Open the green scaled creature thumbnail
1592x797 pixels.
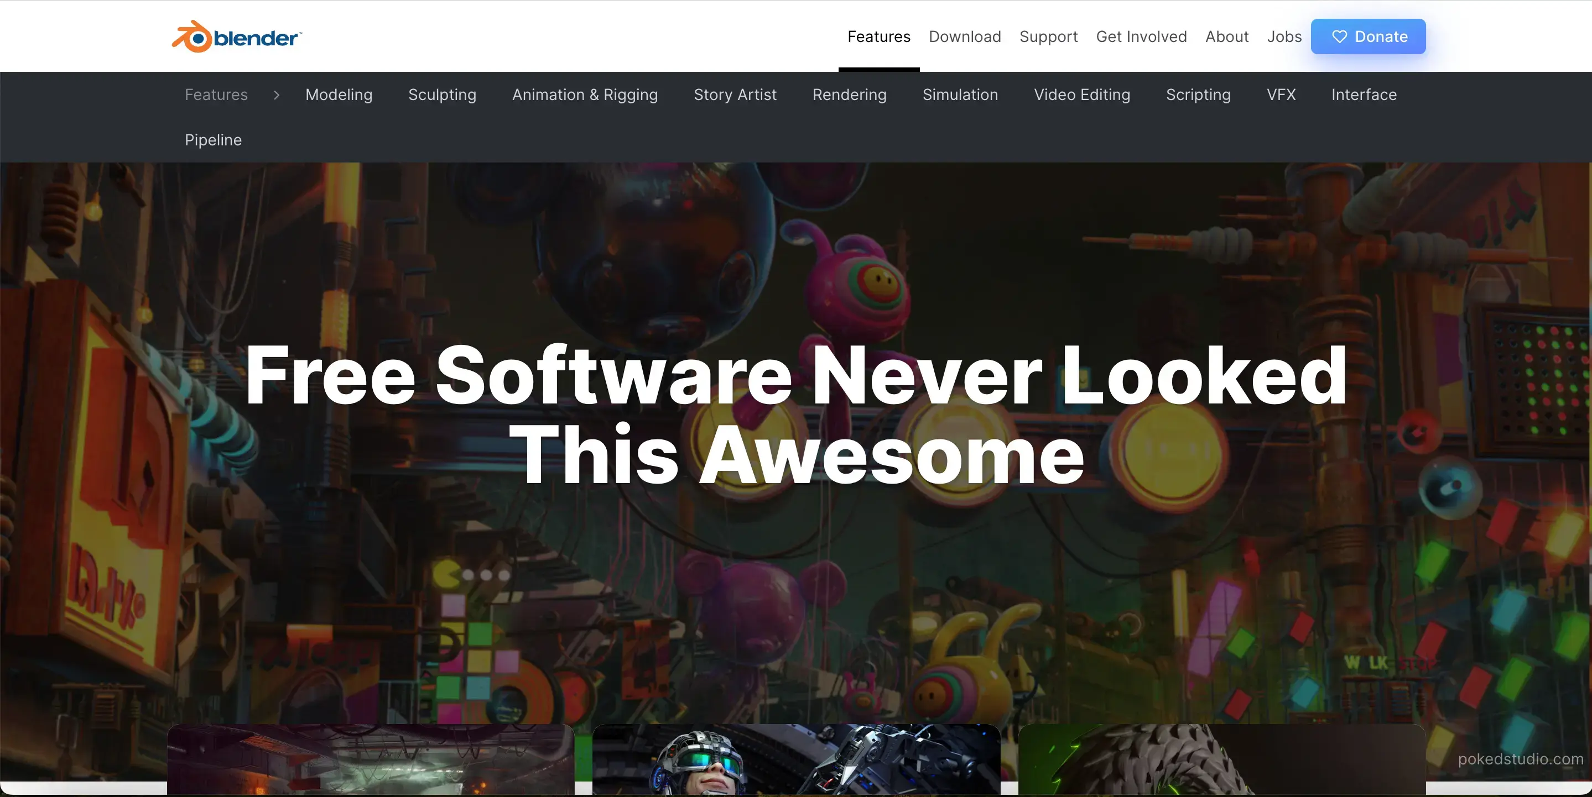click(1221, 760)
